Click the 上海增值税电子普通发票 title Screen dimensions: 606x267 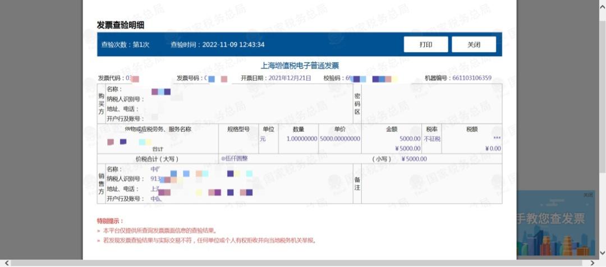coord(300,66)
